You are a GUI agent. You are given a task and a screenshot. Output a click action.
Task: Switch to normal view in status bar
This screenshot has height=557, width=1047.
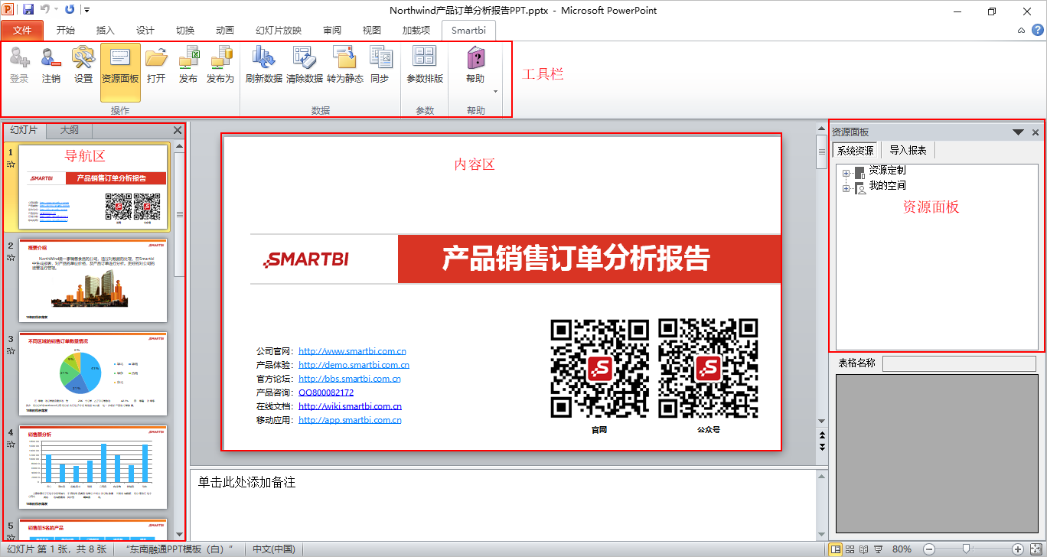coord(836,549)
